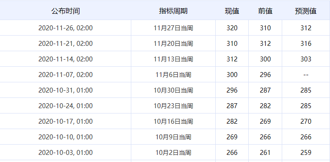Screen dimensions: 330x162
Task: Select the 2020-11-26, 02:00 date cell
Action: [66, 28]
